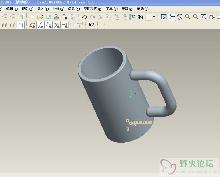This screenshot has width=220, height=177.
Task: Expand the selection box dropdown arrow
Action: [x=154, y=17]
